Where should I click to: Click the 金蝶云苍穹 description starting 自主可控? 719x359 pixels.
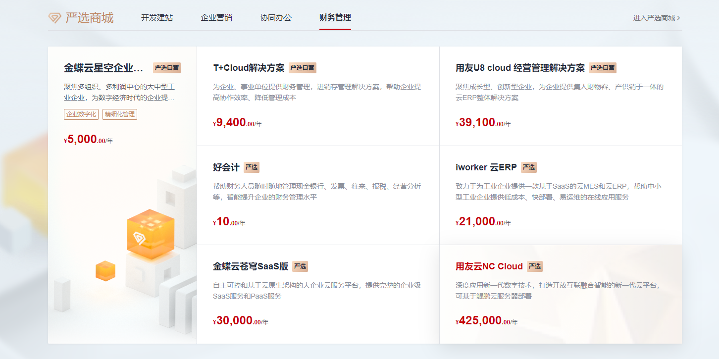click(x=317, y=291)
